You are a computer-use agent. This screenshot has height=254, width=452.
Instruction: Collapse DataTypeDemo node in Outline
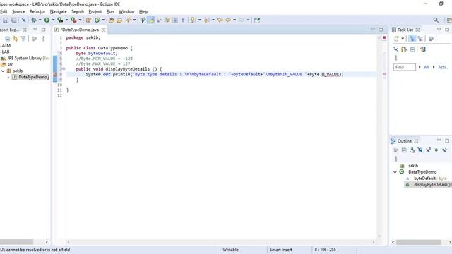tap(395, 172)
